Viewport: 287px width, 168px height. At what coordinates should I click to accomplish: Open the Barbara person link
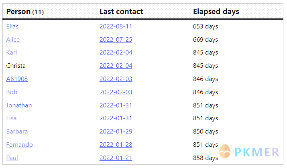pyautogui.click(x=17, y=132)
